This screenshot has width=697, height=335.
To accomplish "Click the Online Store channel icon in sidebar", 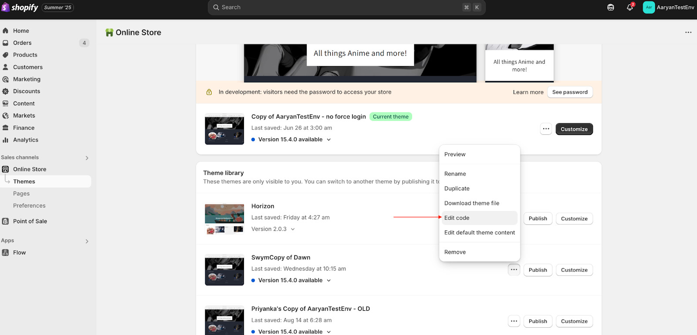I will [6, 169].
